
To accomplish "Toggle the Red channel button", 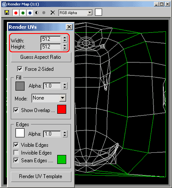I will click(16, 13).
